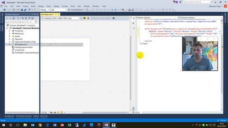
Task: Toggle snapping to gridlines icon
Action: 55,112
